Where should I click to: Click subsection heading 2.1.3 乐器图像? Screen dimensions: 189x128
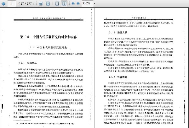click(x=118, y=77)
